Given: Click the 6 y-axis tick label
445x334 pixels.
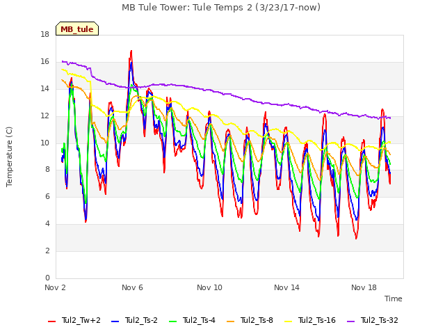Looking at the screenshot, I should pyautogui.click(x=47, y=196).
